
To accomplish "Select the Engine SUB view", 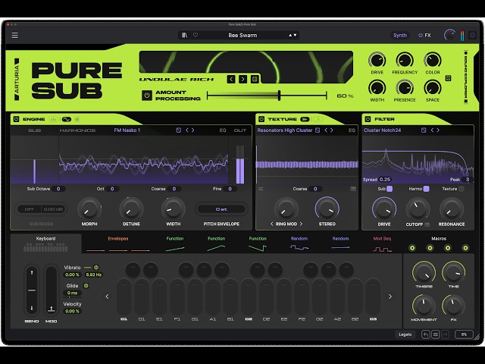I will pos(34,130).
